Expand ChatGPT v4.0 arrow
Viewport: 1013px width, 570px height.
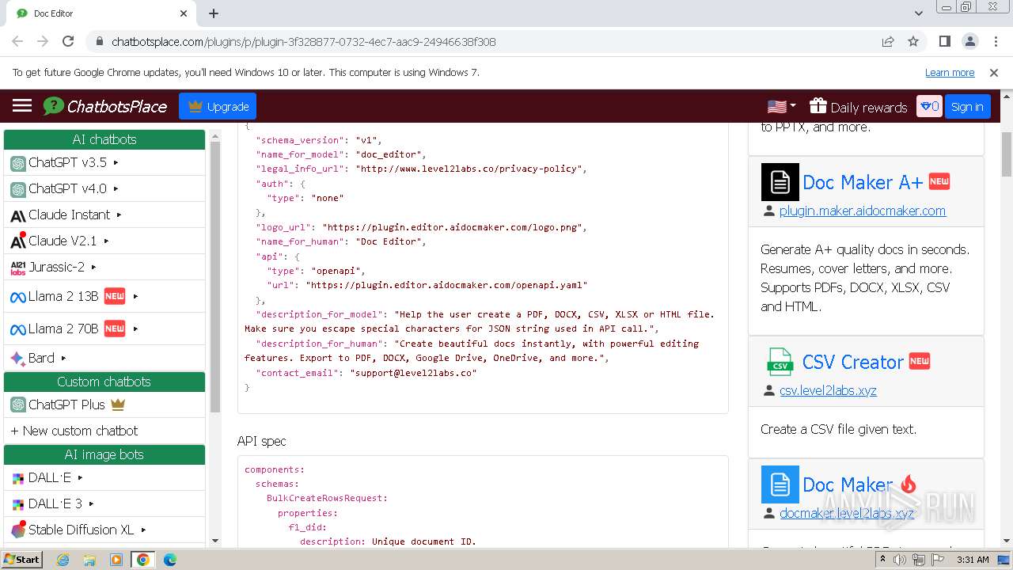[116, 188]
